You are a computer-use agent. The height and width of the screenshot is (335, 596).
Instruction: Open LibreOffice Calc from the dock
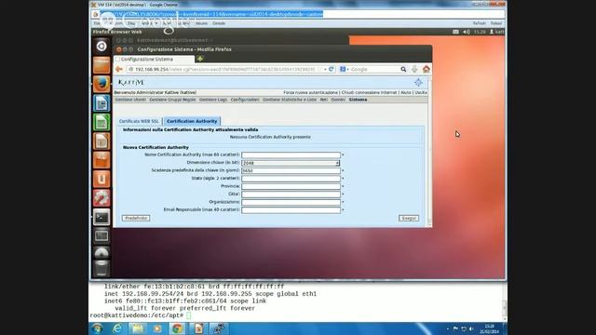coord(102,122)
